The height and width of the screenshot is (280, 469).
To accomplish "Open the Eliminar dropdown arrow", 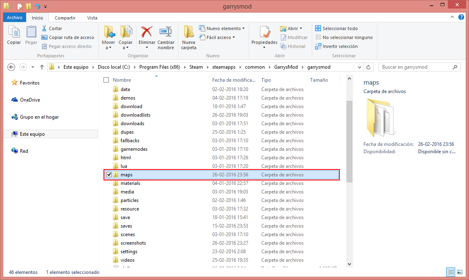I will [x=147, y=48].
